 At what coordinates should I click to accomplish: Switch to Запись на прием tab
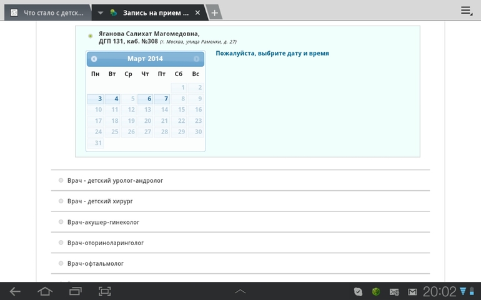pos(151,13)
